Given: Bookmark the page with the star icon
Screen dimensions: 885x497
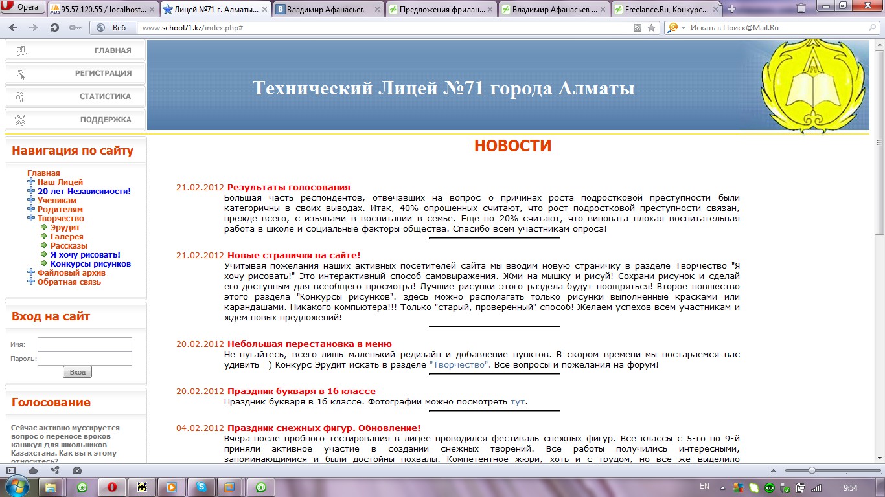Looking at the screenshot, I should pos(652,28).
